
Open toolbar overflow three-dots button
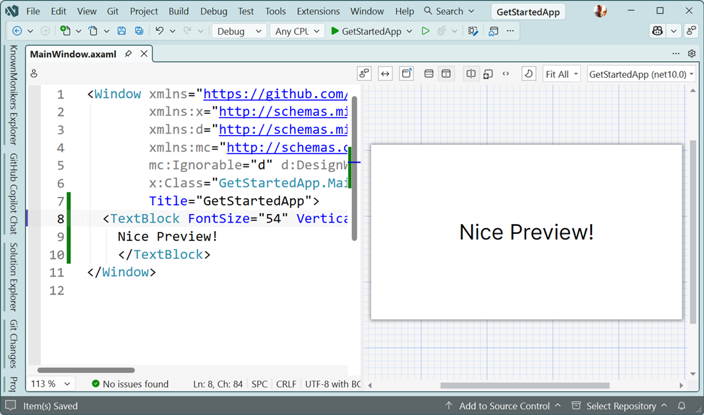coord(510,31)
